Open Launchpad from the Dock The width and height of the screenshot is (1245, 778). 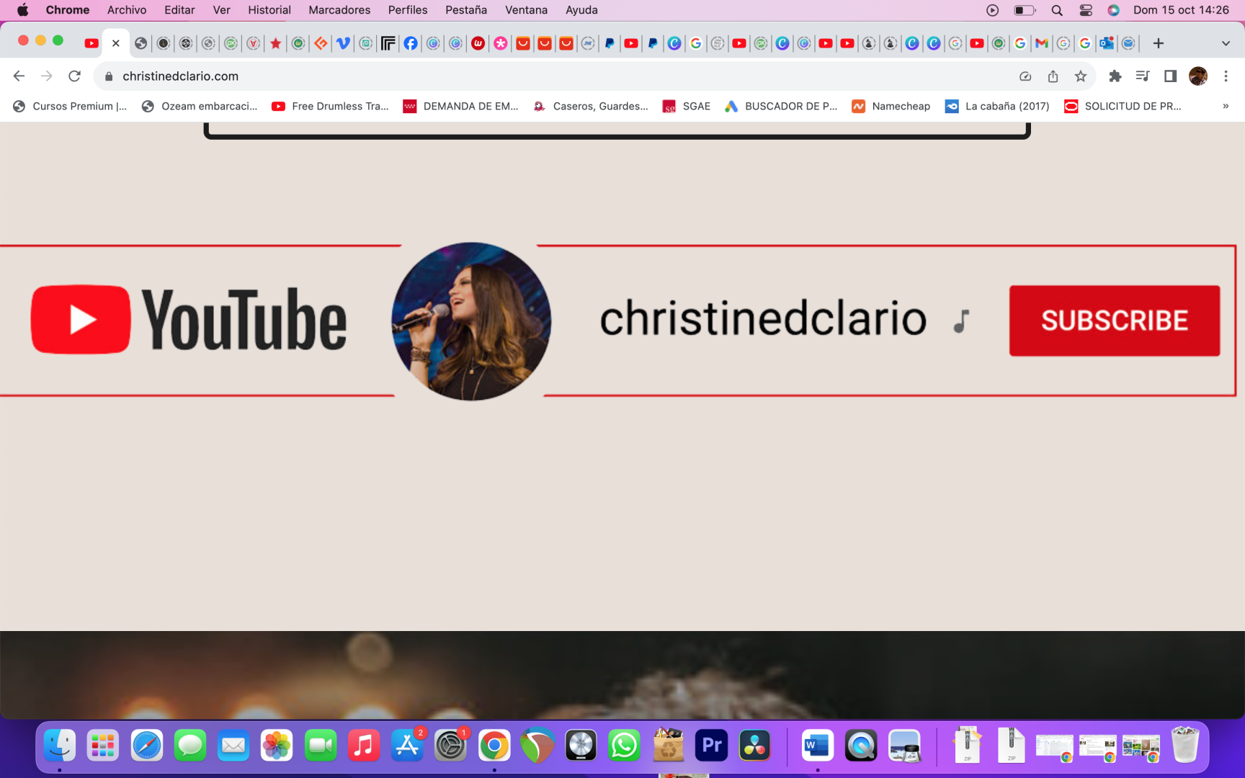pyautogui.click(x=103, y=746)
